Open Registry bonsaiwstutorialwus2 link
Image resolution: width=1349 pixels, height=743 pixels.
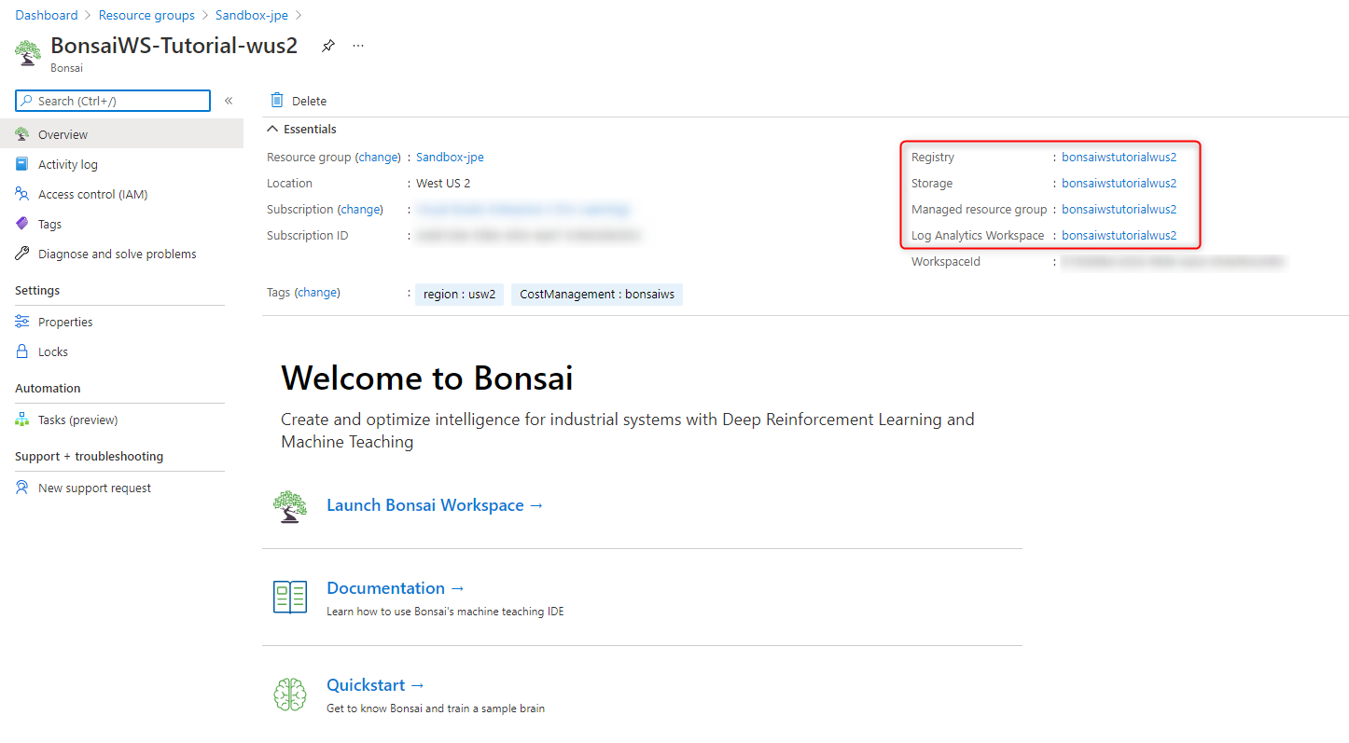[1120, 158]
